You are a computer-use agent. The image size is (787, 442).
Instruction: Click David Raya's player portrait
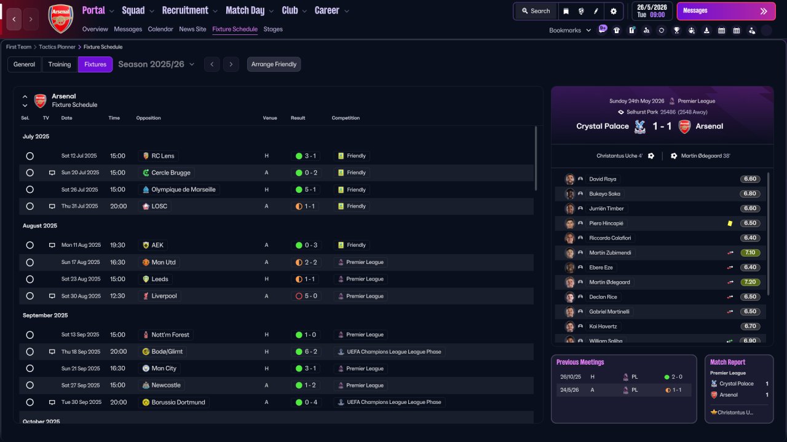pyautogui.click(x=570, y=179)
